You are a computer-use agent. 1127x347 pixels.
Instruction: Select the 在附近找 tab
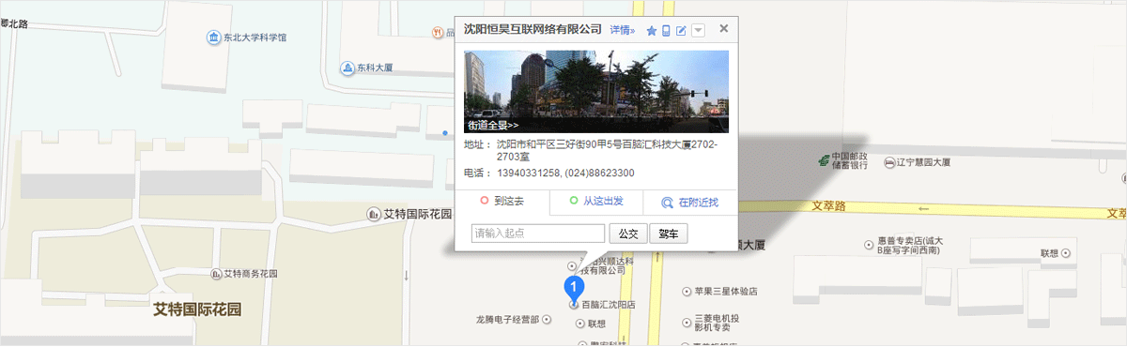pyautogui.click(x=690, y=202)
